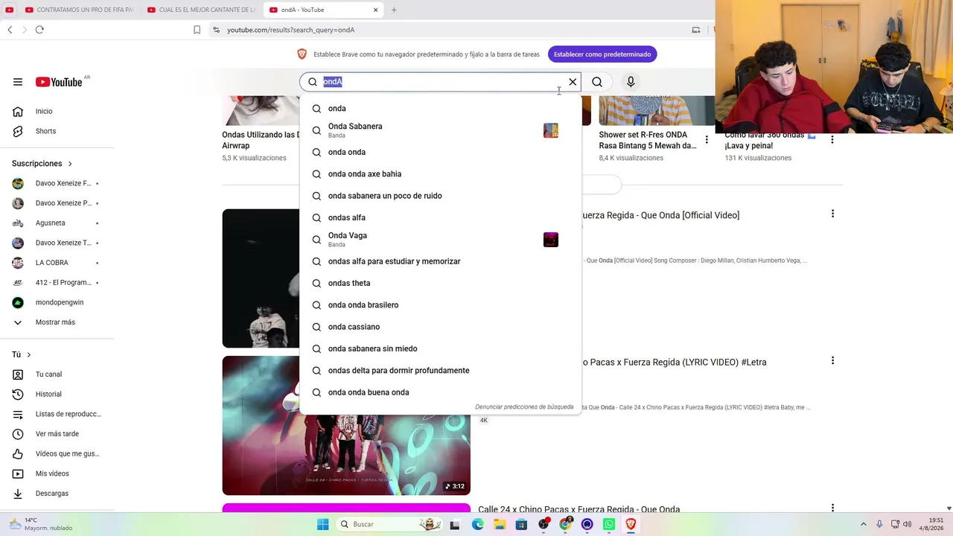Go to the YouTube home logo
Image resolution: width=953 pixels, height=536 pixels.
59,82
